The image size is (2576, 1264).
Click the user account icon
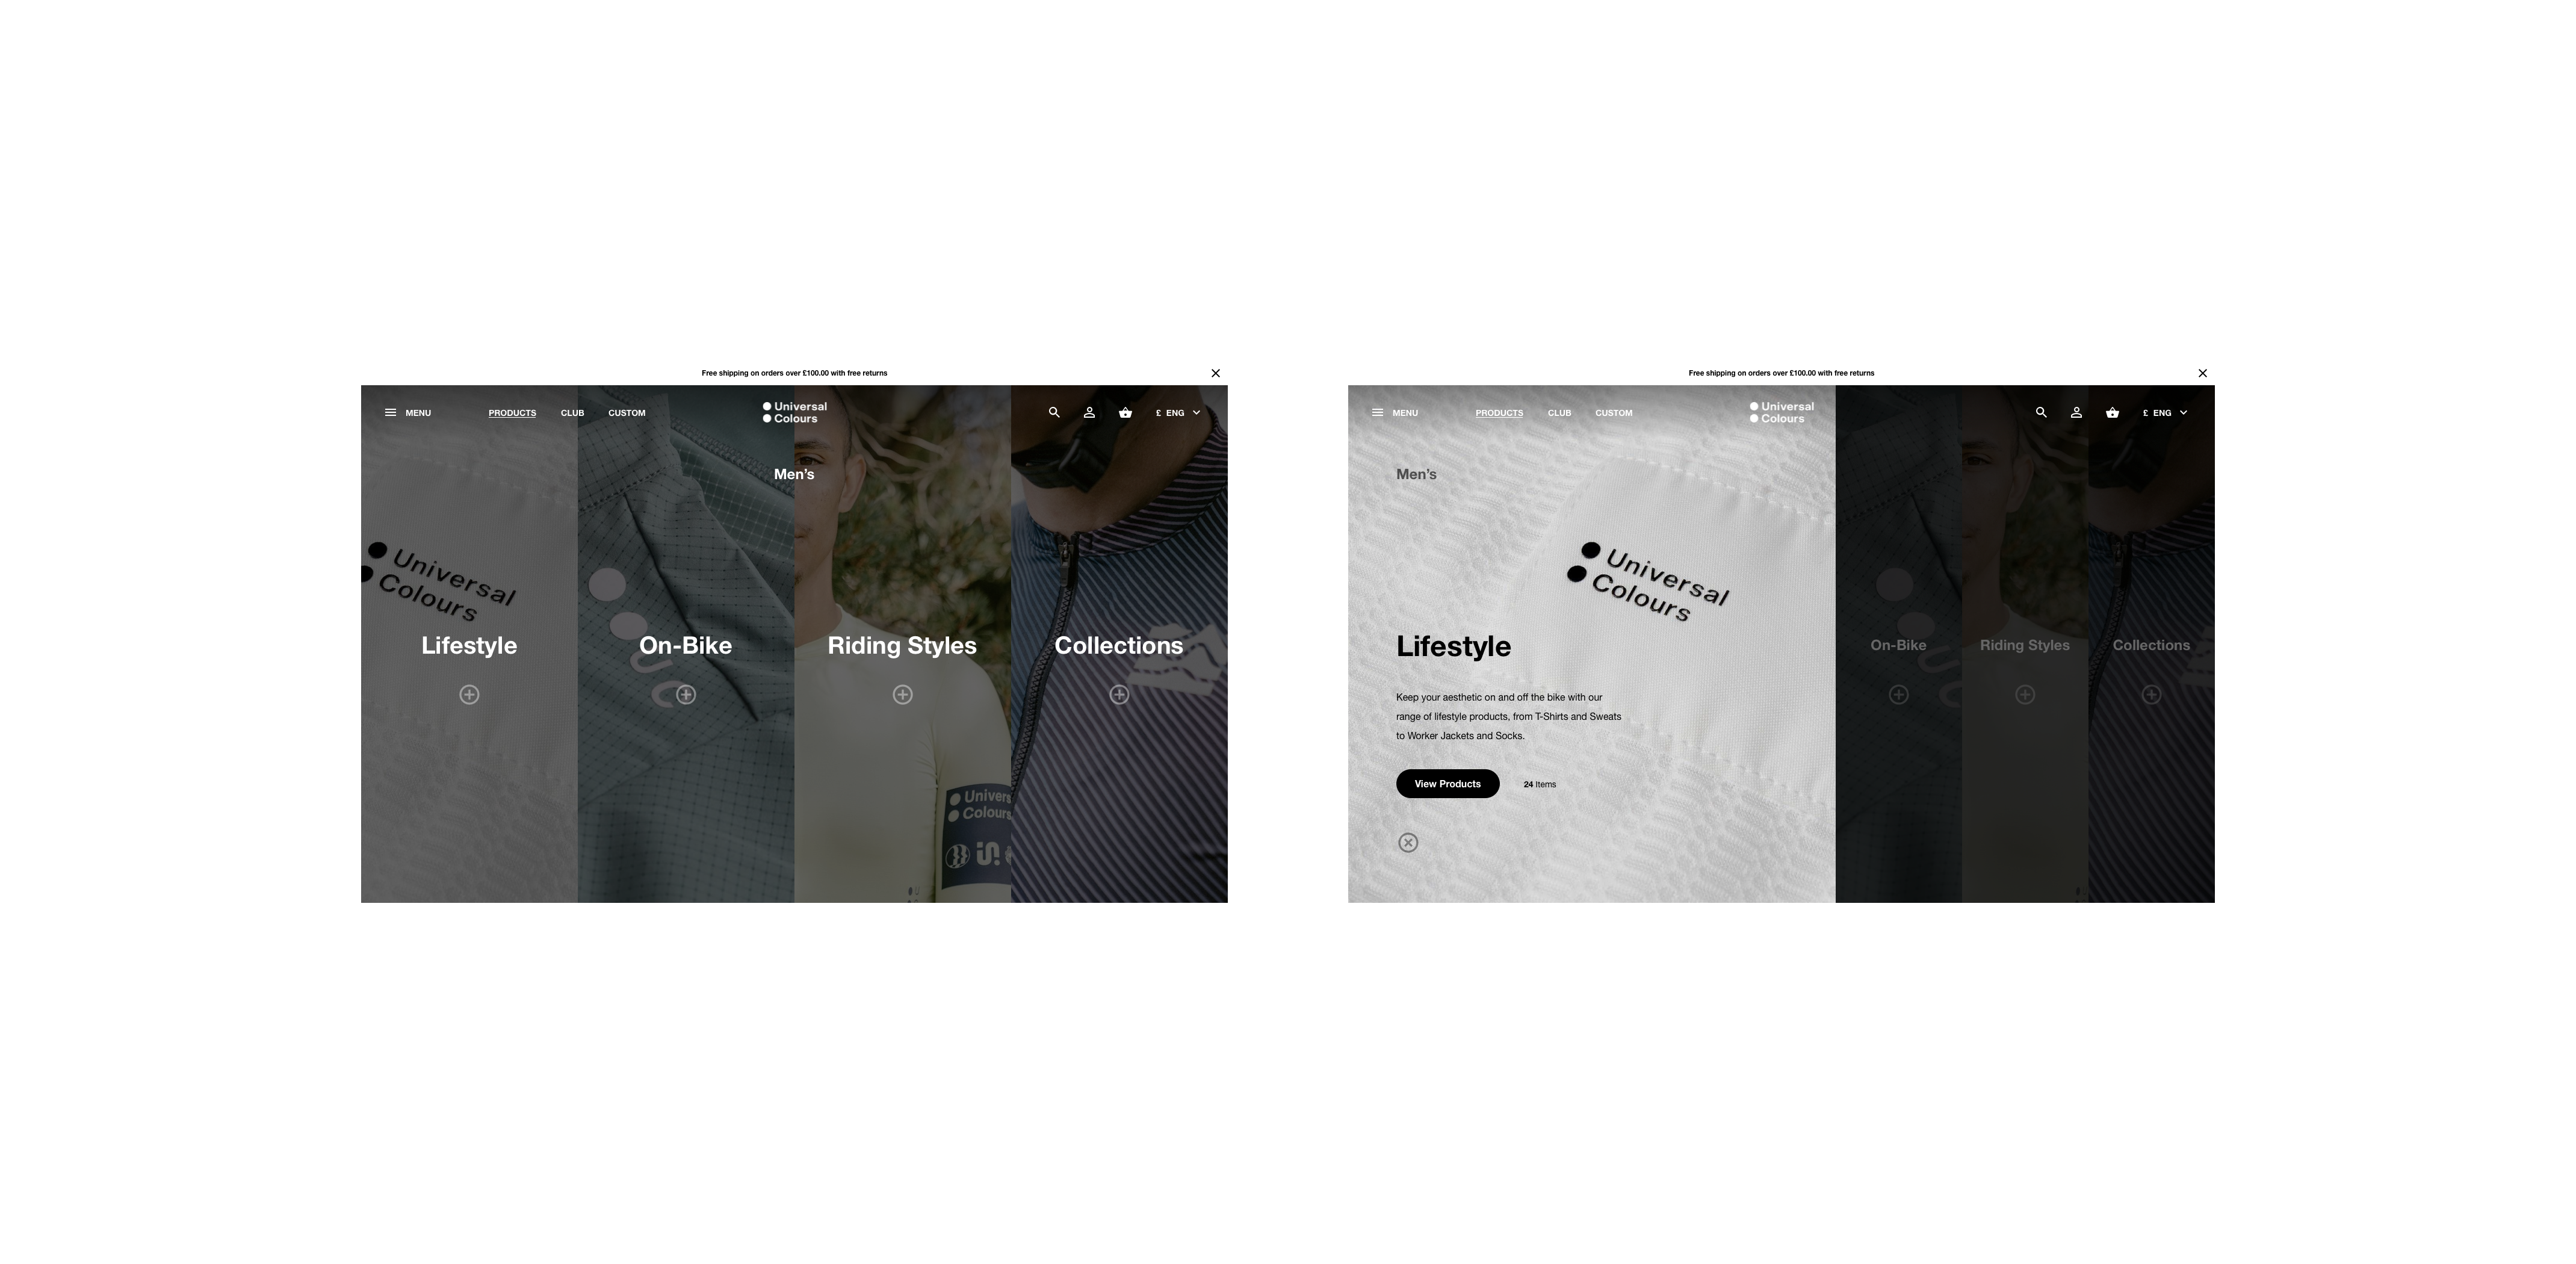(x=1089, y=411)
